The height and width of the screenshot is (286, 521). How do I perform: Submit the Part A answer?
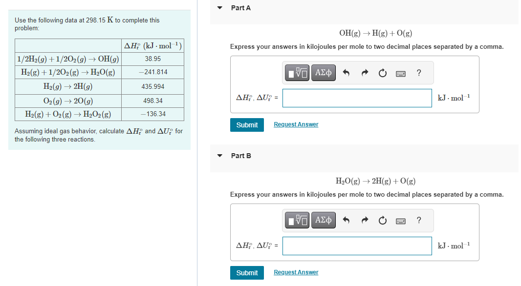click(247, 125)
